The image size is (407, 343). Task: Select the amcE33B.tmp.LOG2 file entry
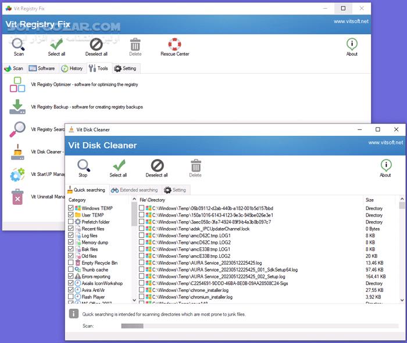(191, 256)
